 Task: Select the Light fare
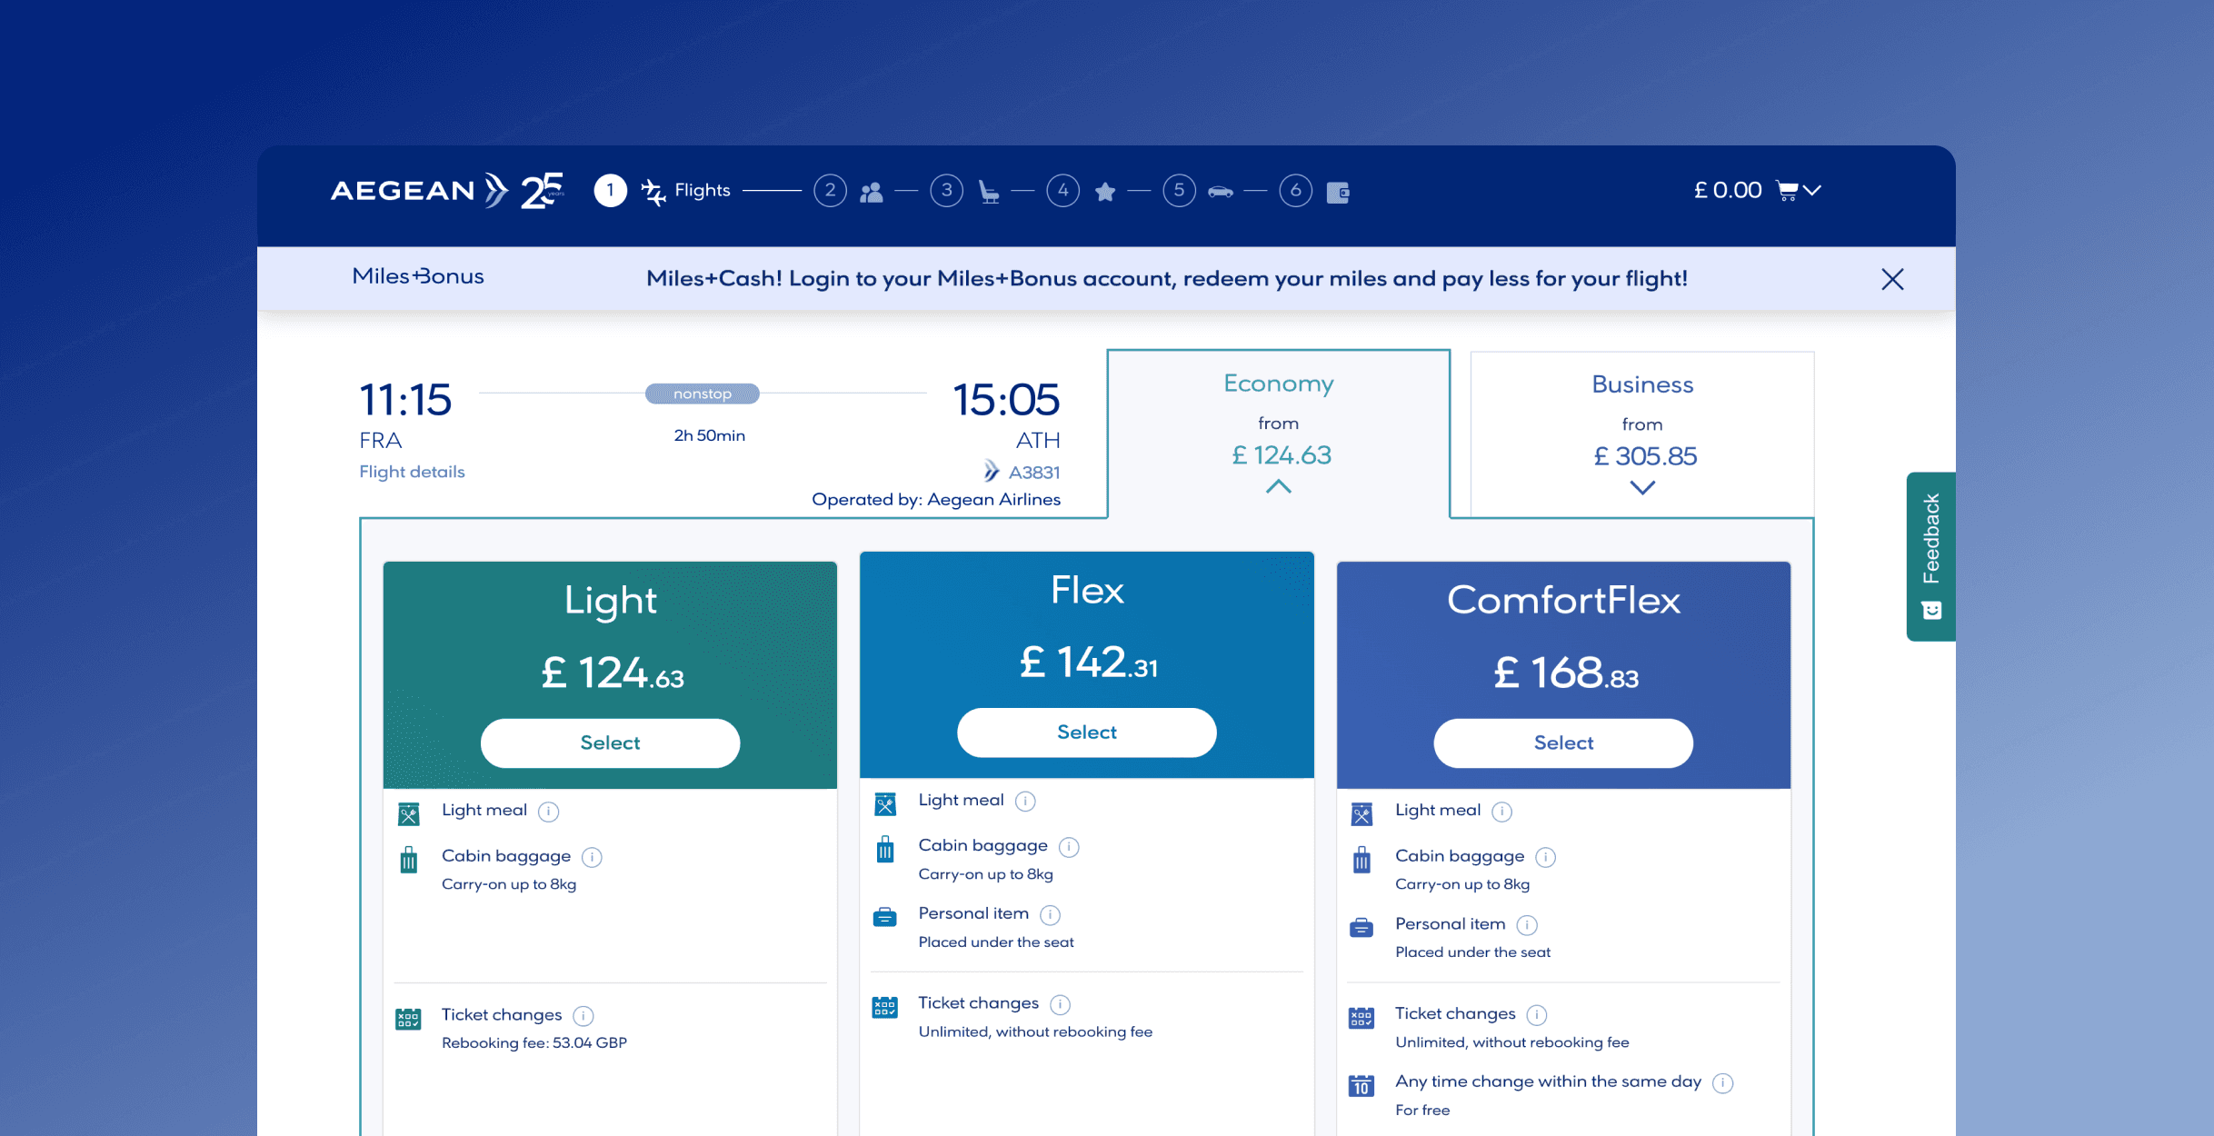(x=610, y=743)
